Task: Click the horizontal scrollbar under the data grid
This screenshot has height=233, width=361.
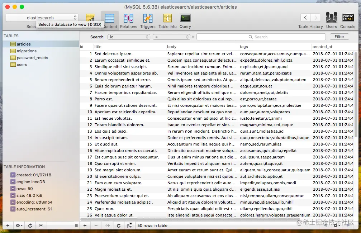Action: pos(190,219)
